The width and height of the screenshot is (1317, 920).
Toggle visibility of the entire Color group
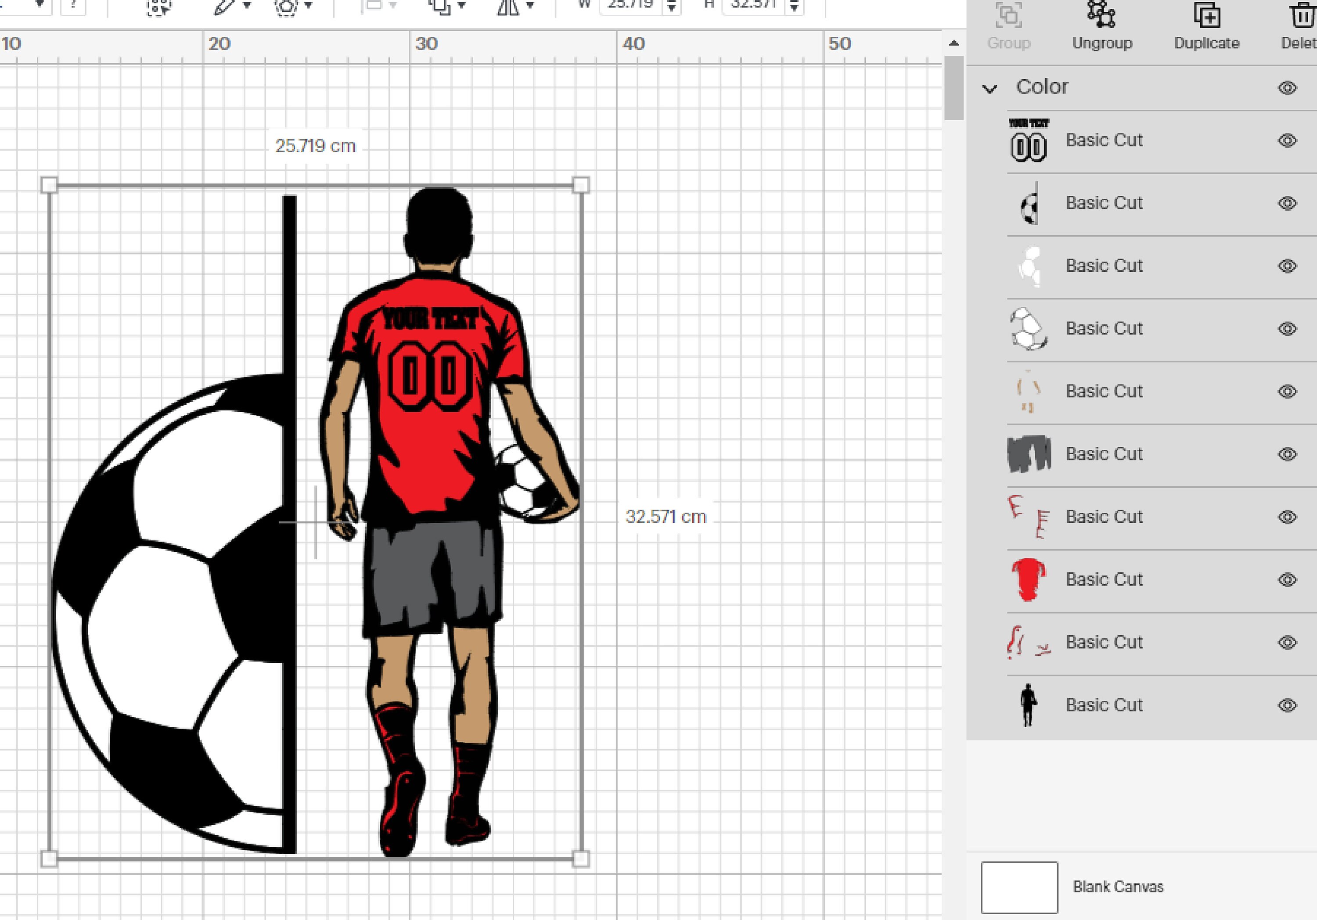1286,87
